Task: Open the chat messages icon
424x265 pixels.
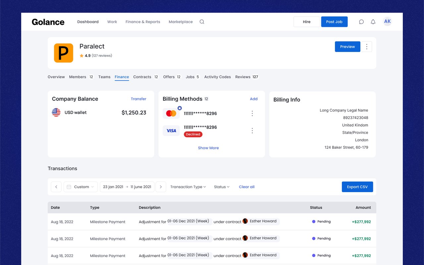Action: [361, 22]
